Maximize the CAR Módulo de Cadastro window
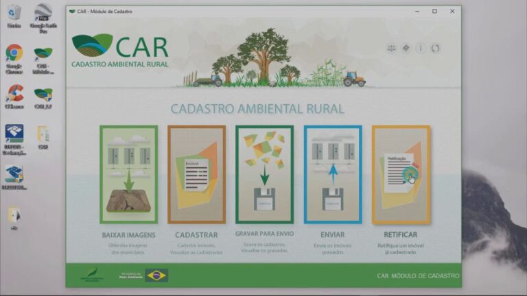The width and height of the screenshot is (527, 296). pyautogui.click(x=434, y=12)
